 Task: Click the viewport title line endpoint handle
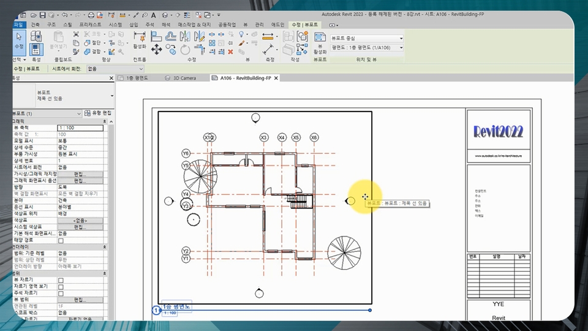(x=370, y=310)
